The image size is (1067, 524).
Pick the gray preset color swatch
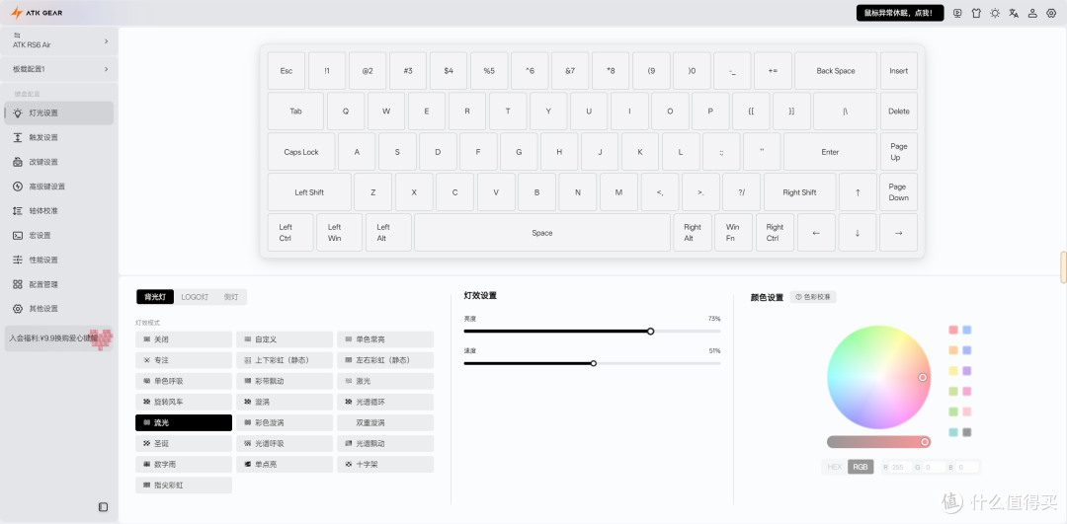[x=967, y=432]
